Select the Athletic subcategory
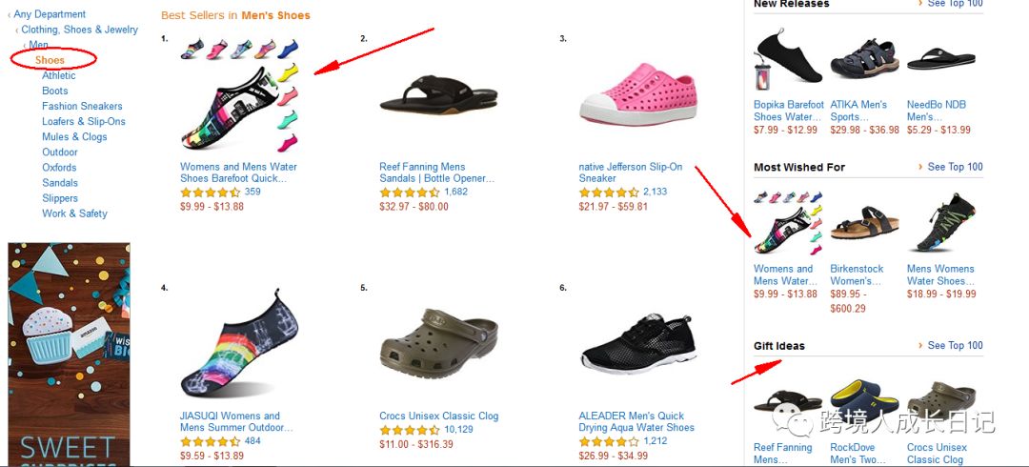The height and width of the screenshot is (467, 1029). tap(58, 75)
